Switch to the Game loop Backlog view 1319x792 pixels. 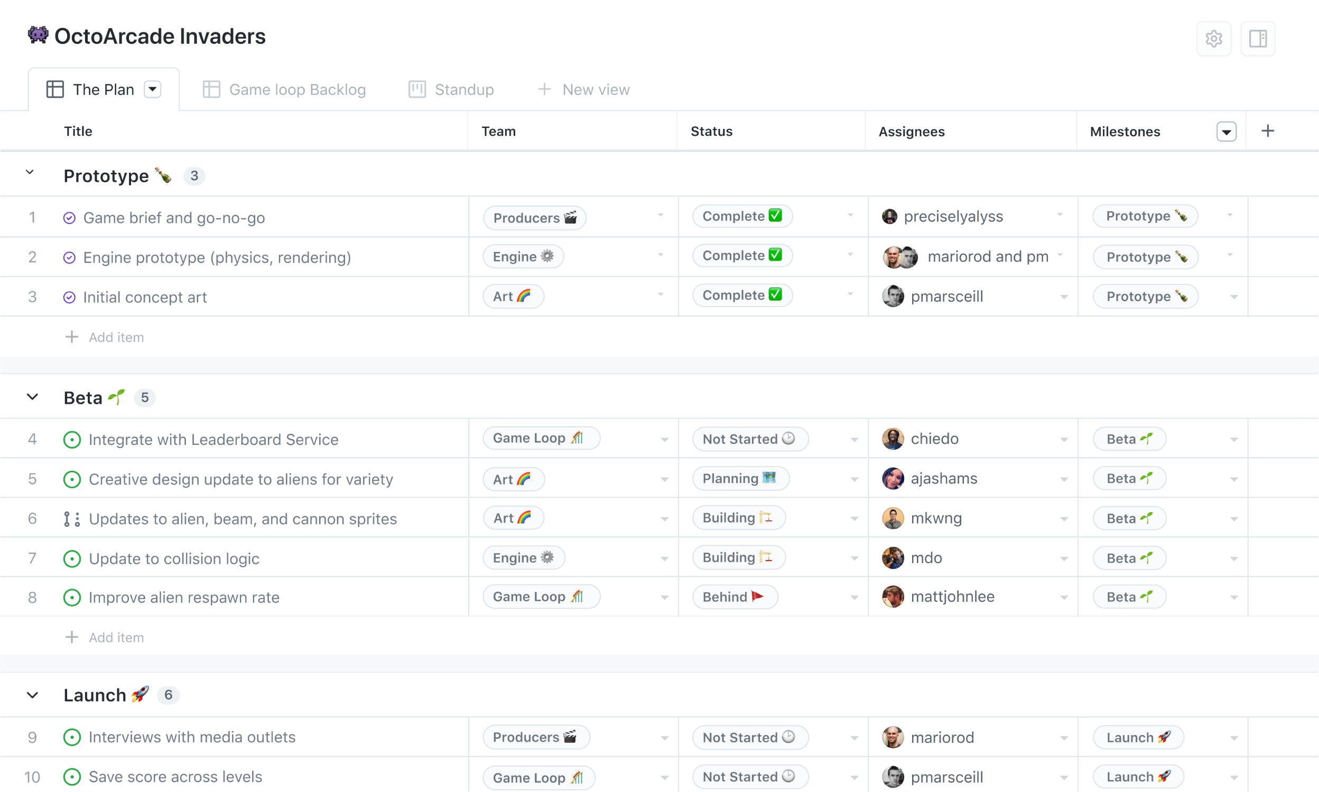click(x=287, y=89)
